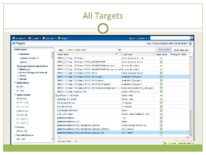This screenshot has width=206, height=155.
Task: Sort ascending by Target Name arrow
Action: 116,54
